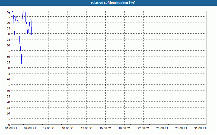The height and width of the screenshot is (135, 217).
Task: Click the 0 value on y-axis
Action: [9, 125]
